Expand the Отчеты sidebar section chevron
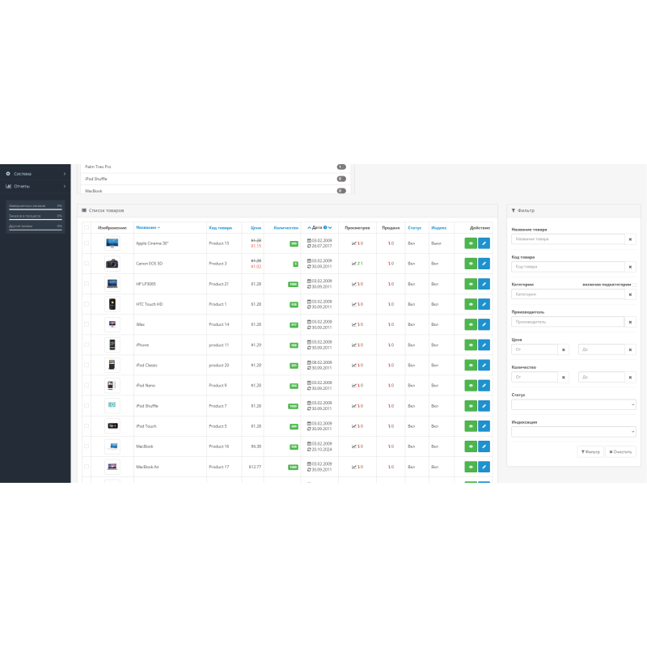Viewport: 647px width, 647px height. tap(65, 187)
